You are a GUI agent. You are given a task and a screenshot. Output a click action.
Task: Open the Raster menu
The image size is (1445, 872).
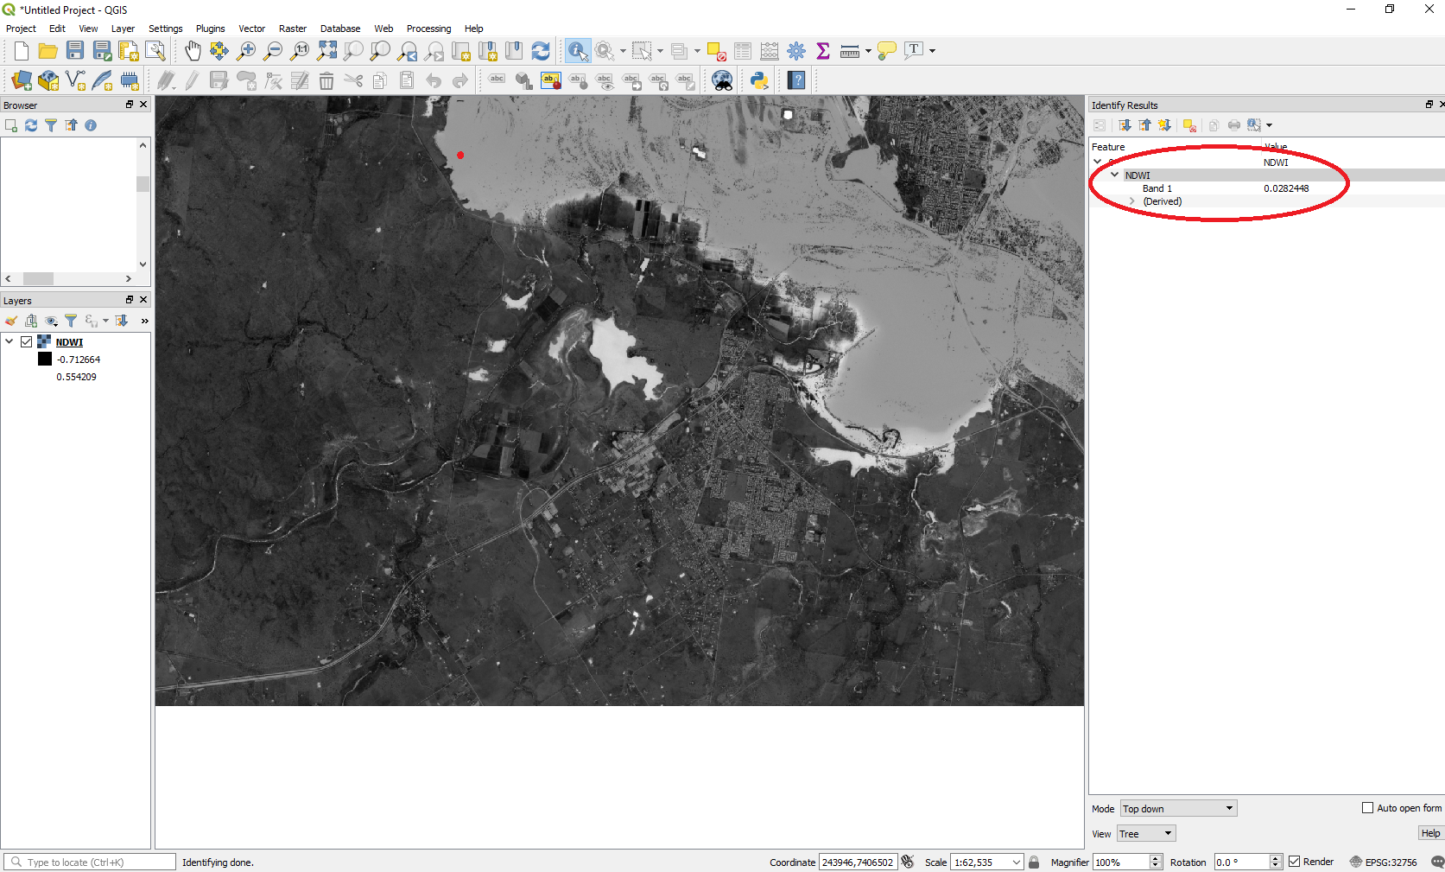pos(292,29)
